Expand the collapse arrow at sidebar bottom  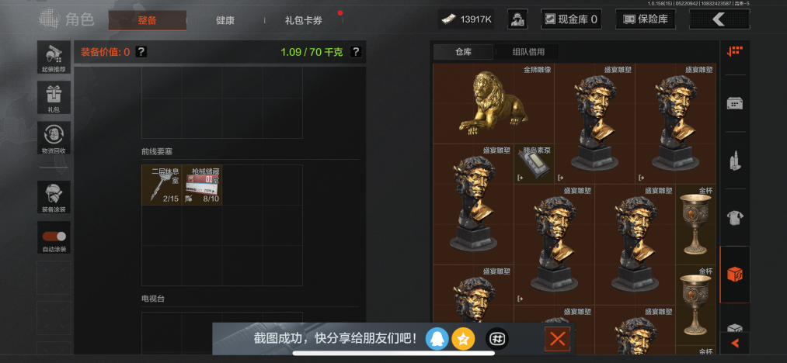pyautogui.click(x=735, y=343)
